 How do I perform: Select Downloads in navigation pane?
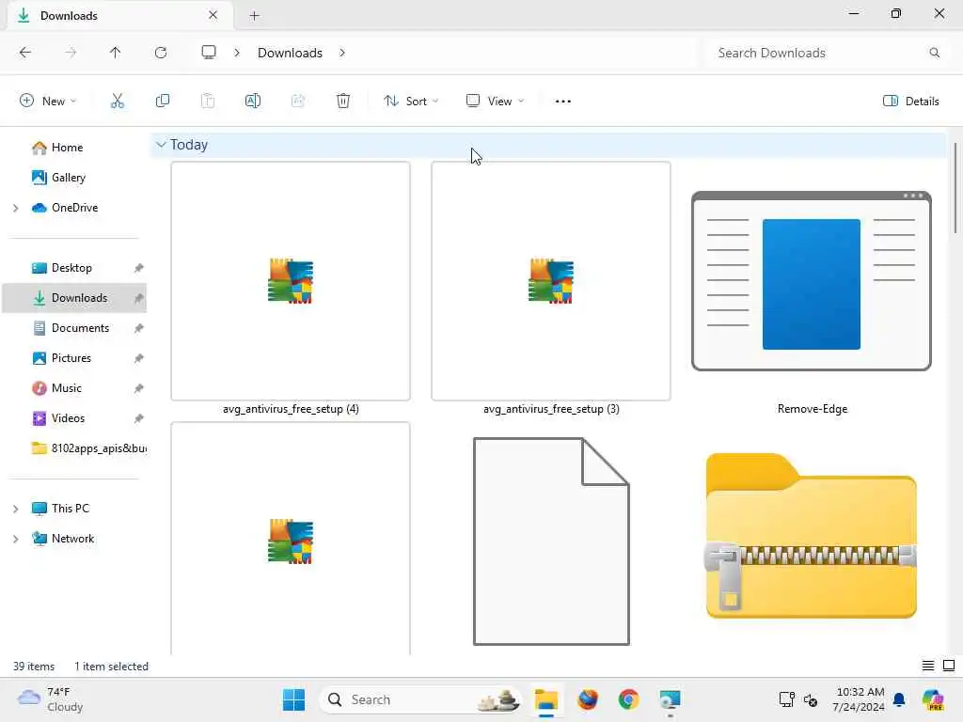[x=74, y=298]
